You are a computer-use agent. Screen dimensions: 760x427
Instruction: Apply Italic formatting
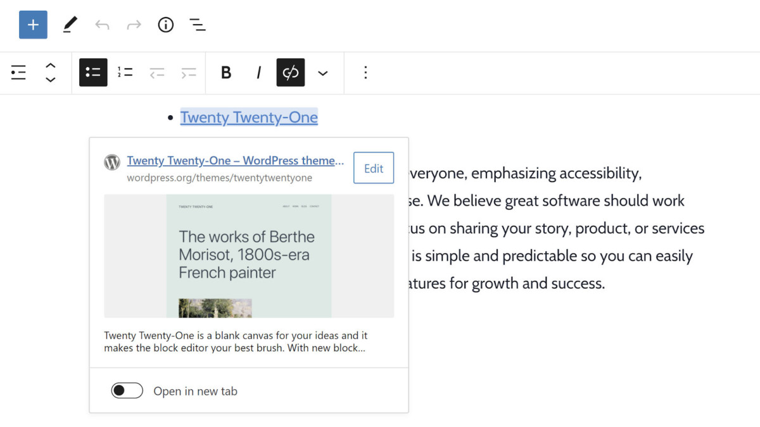(258, 73)
